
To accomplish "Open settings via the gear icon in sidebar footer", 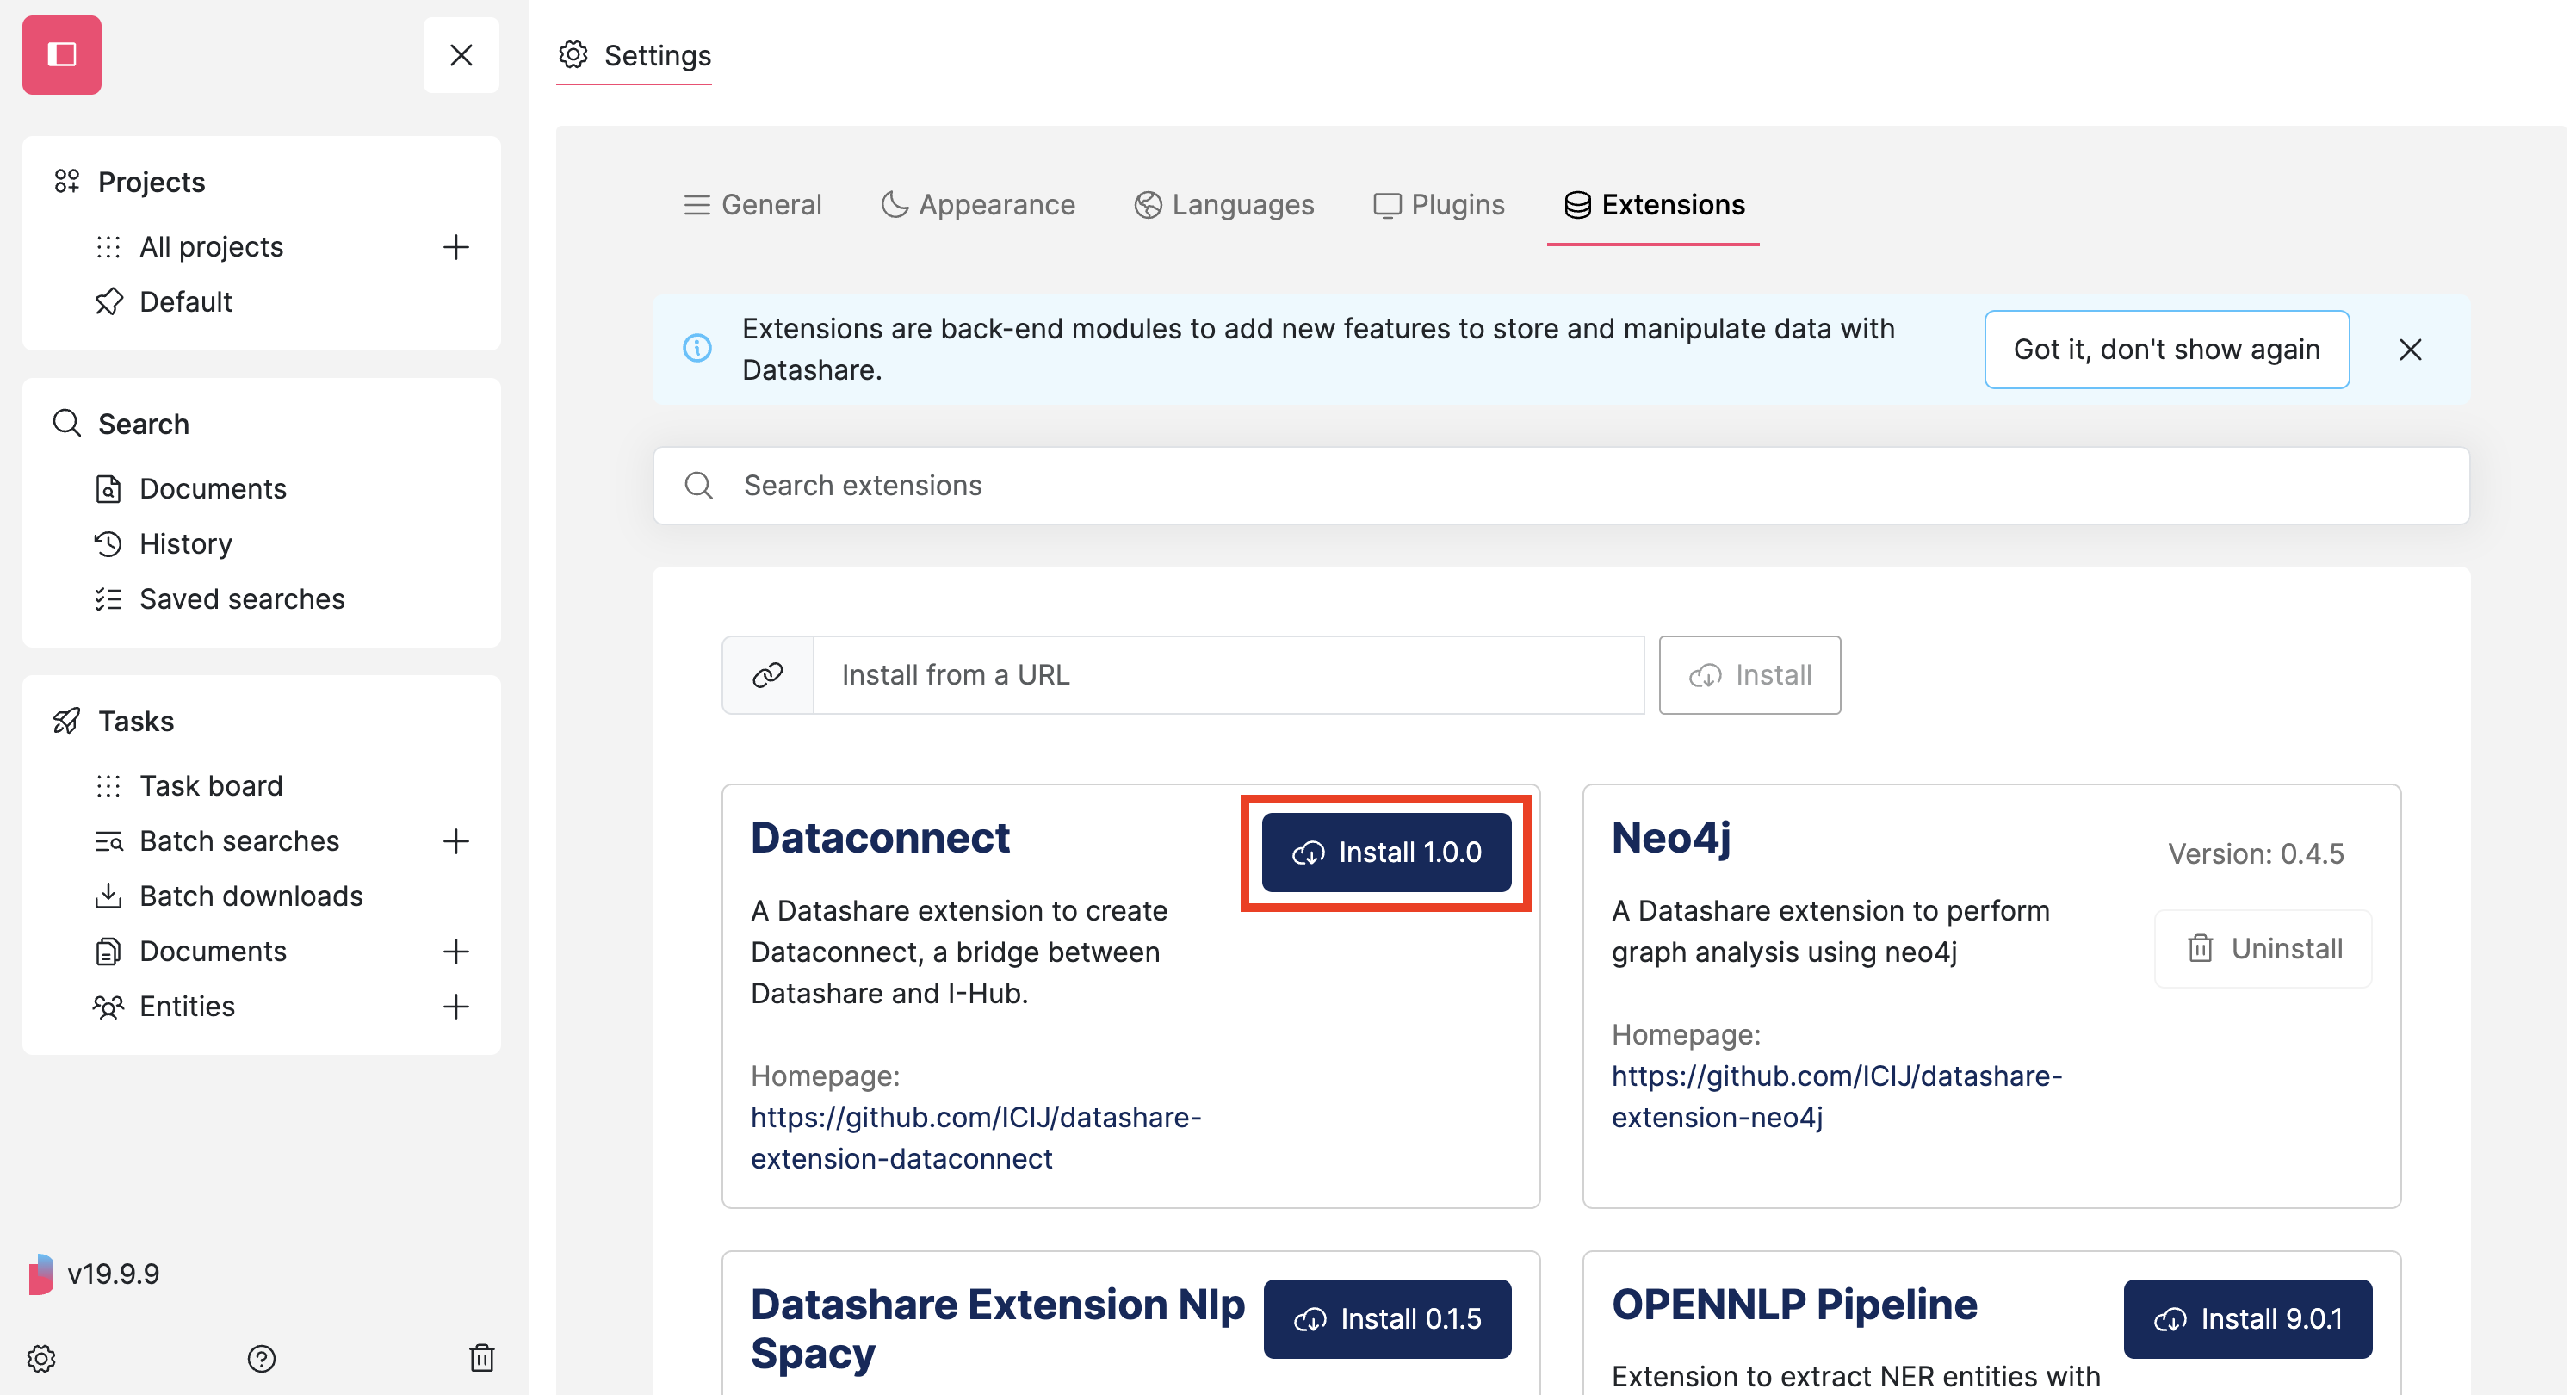I will tap(41, 1358).
